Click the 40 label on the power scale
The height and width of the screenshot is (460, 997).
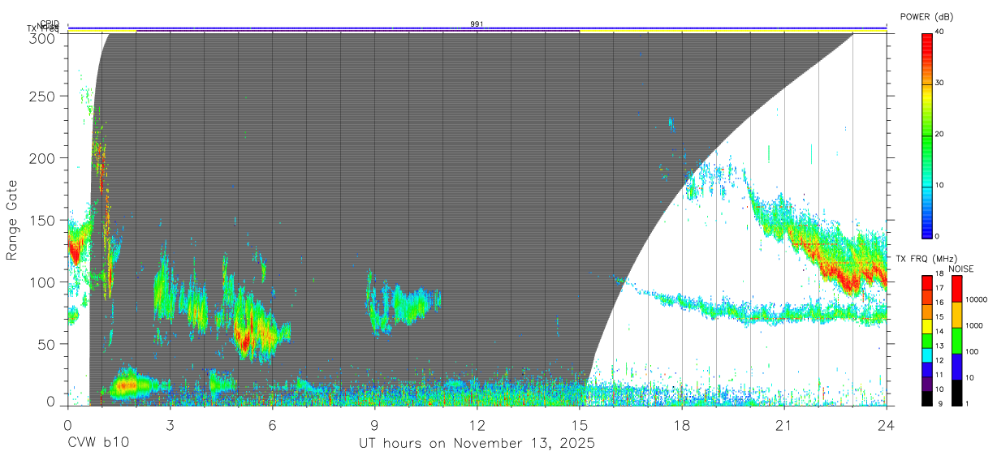(x=940, y=32)
